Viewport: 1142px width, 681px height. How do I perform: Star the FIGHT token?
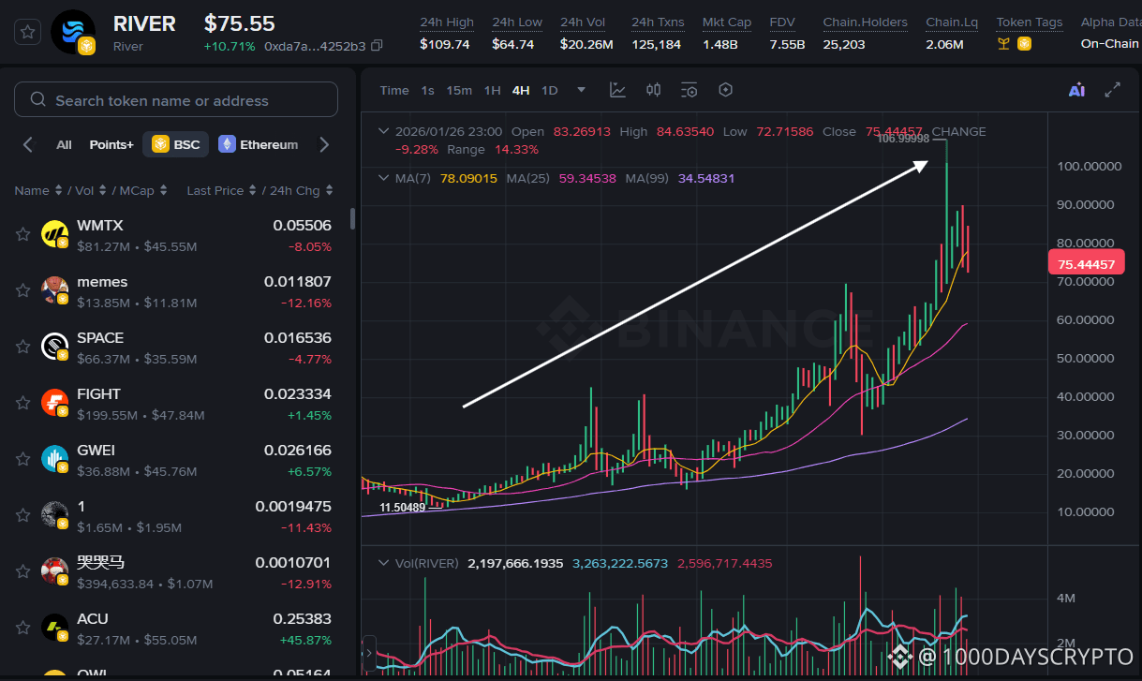tap(22, 403)
